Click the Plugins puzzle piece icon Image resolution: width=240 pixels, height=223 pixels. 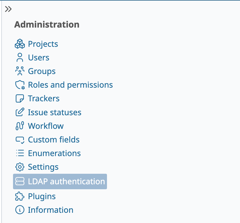click(20, 196)
